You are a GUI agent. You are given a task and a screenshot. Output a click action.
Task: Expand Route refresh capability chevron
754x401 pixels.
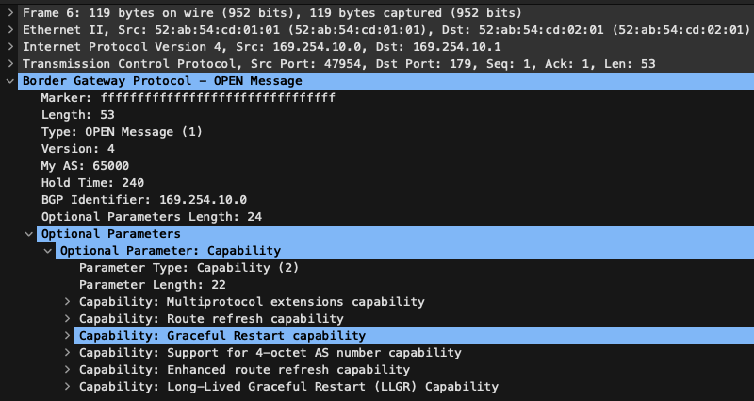click(67, 319)
